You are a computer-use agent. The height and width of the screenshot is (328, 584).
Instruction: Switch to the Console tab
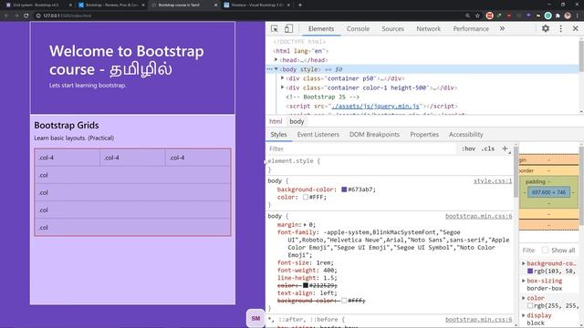coord(358,28)
